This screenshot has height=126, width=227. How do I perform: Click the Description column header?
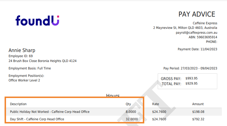[x=18, y=104]
